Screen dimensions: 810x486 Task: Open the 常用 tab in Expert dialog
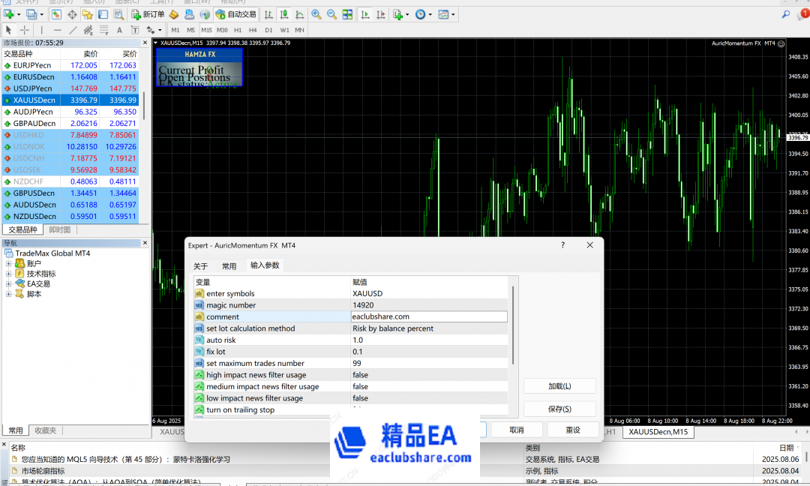(229, 266)
